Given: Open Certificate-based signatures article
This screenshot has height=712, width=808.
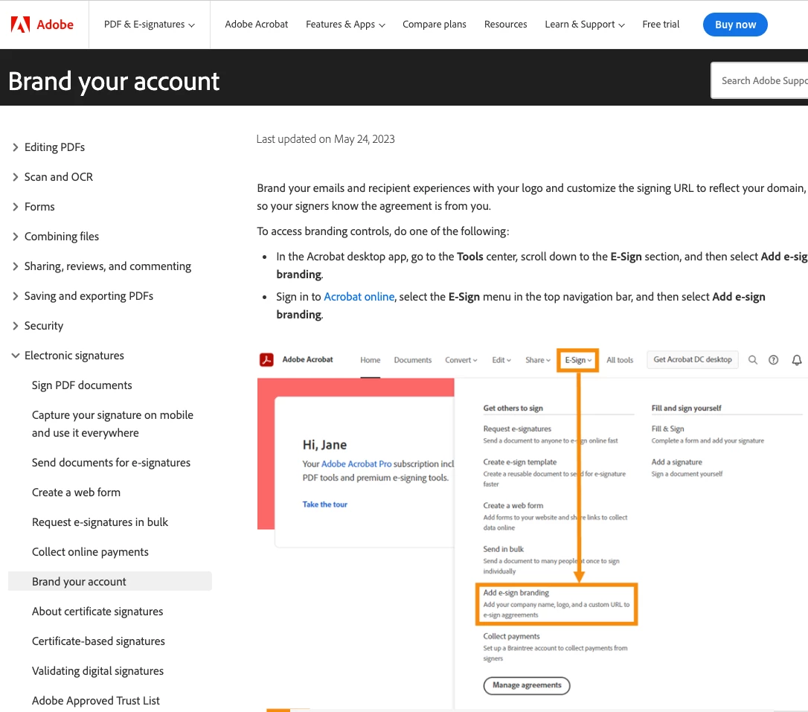Looking at the screenshot, I should pos(98,641).
